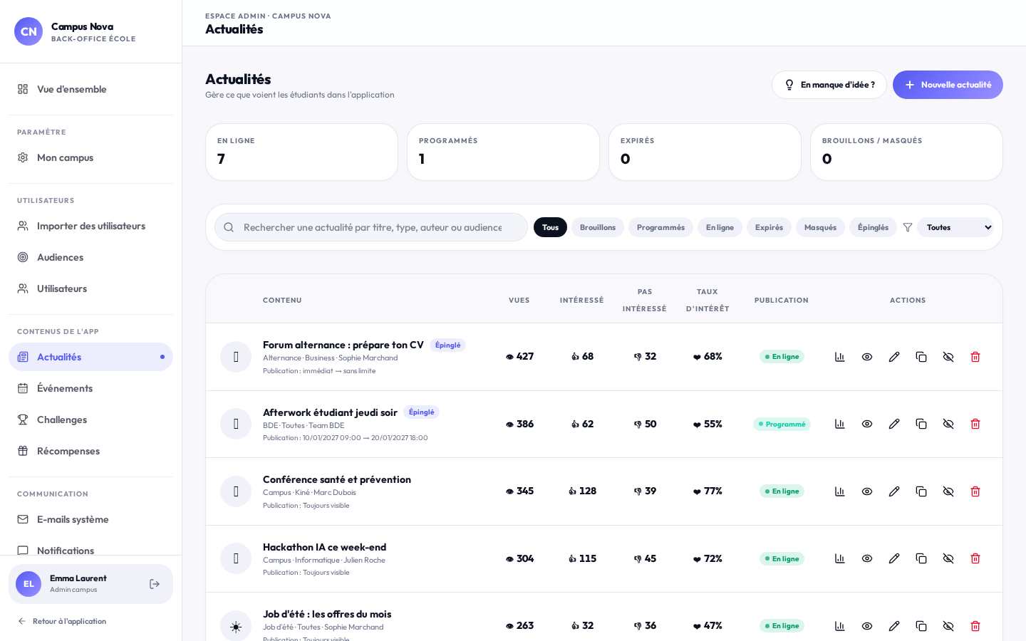Screen dimensions: 1026x641
Task: Open statistics for Conférence santé row
Action: click(x=840, y=491)
